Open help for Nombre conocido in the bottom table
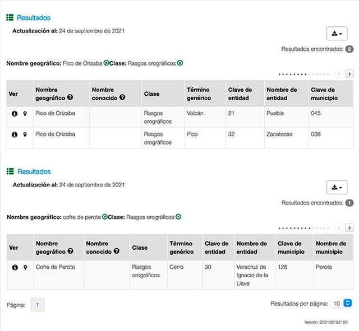The height and width of the screenshot is (331, 359). click(116, 251)
